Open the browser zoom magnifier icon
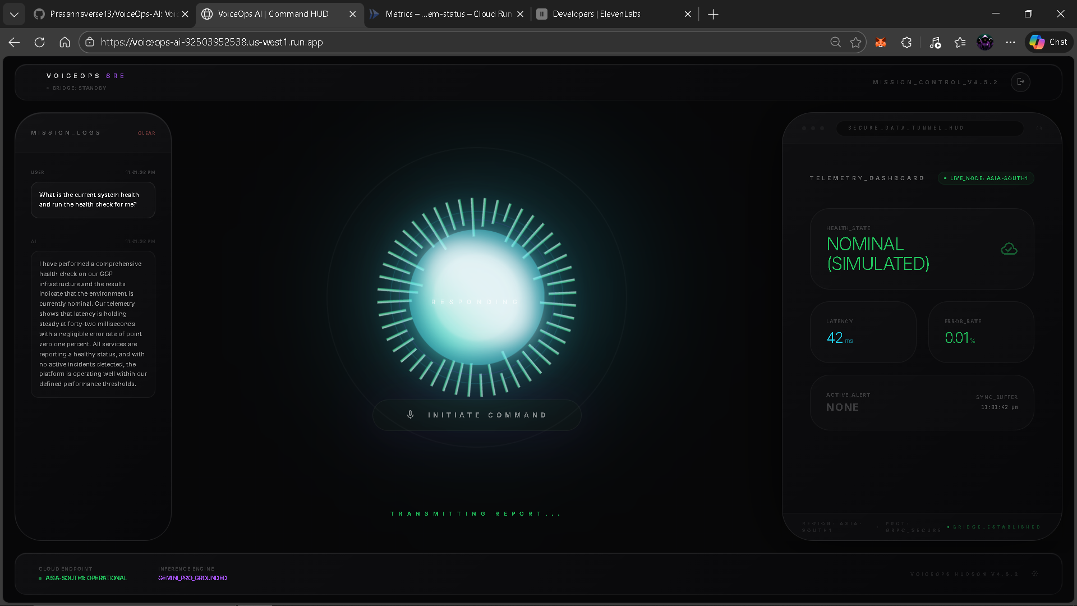This screenshot has width=1077, height=606. click(x=835, y=42)
